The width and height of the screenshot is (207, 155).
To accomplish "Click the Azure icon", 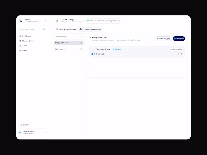I will pyautogui.click(x=20, y=46).
